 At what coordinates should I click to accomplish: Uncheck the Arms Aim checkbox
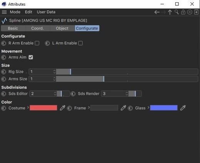click(x=31, y=57)
